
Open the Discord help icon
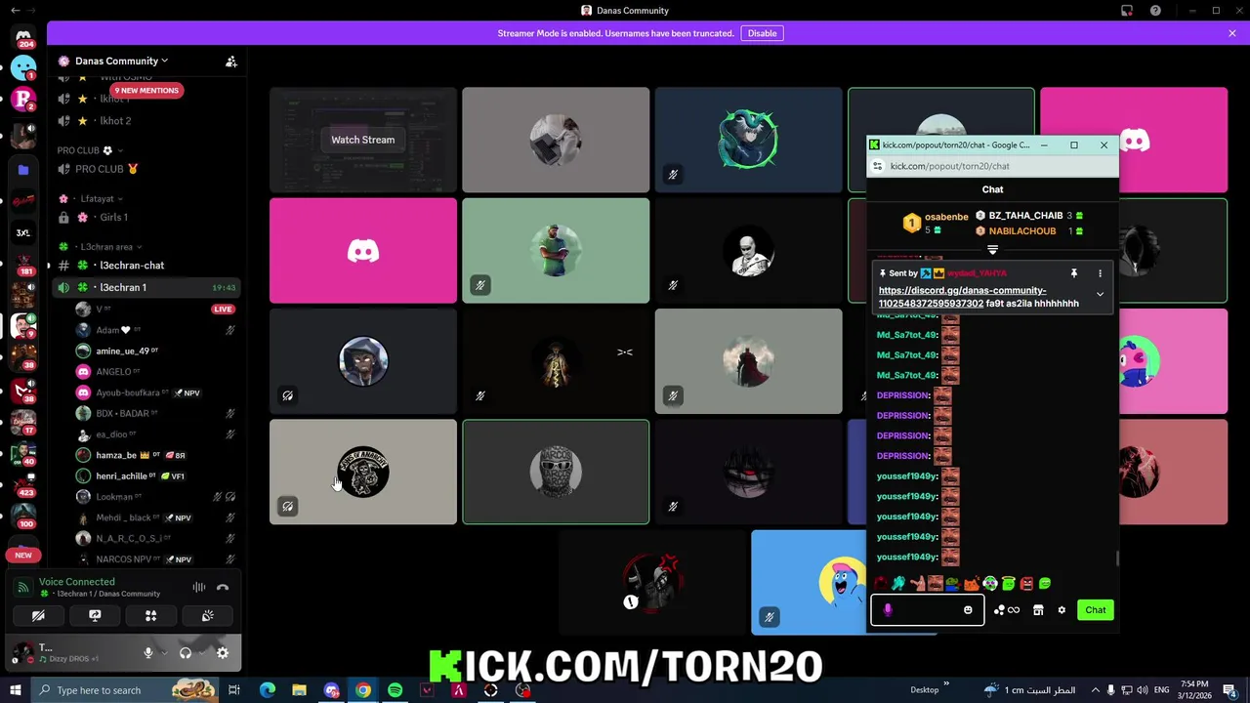click(x=1155, y=11)
